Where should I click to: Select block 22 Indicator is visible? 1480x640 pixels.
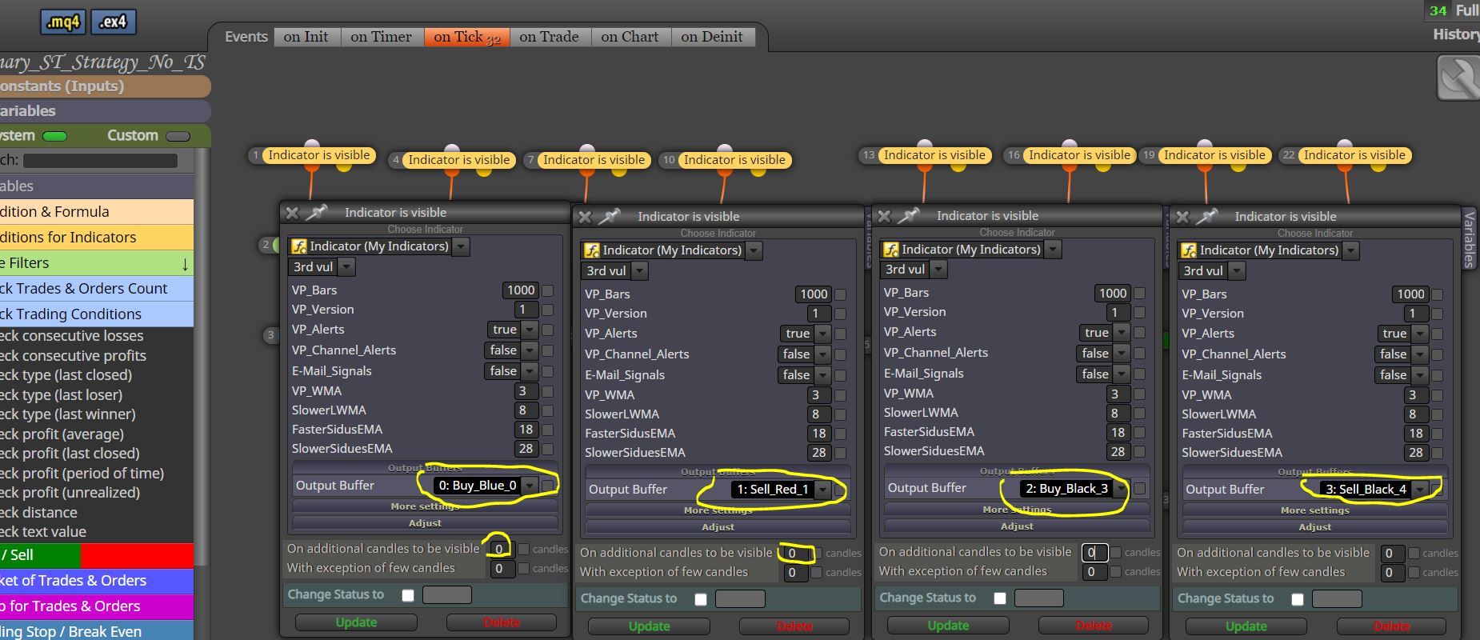tap(1354, 155)
